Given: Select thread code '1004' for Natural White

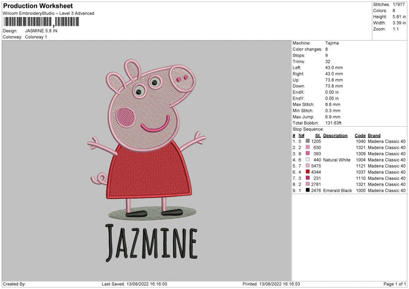Looking at the screenshot, I should click(x=361, y=159).
